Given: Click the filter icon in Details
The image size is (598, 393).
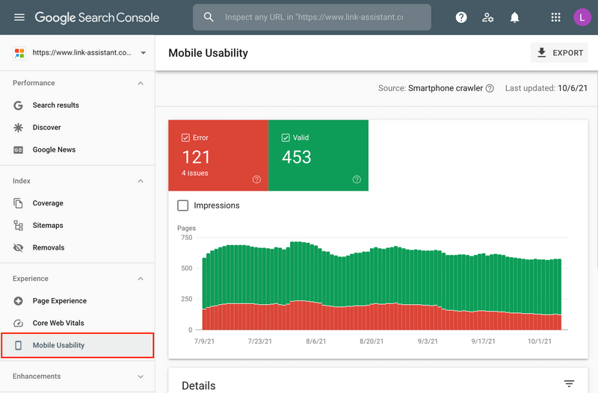Looking at the screenshot, I should (x=569, y=384).
